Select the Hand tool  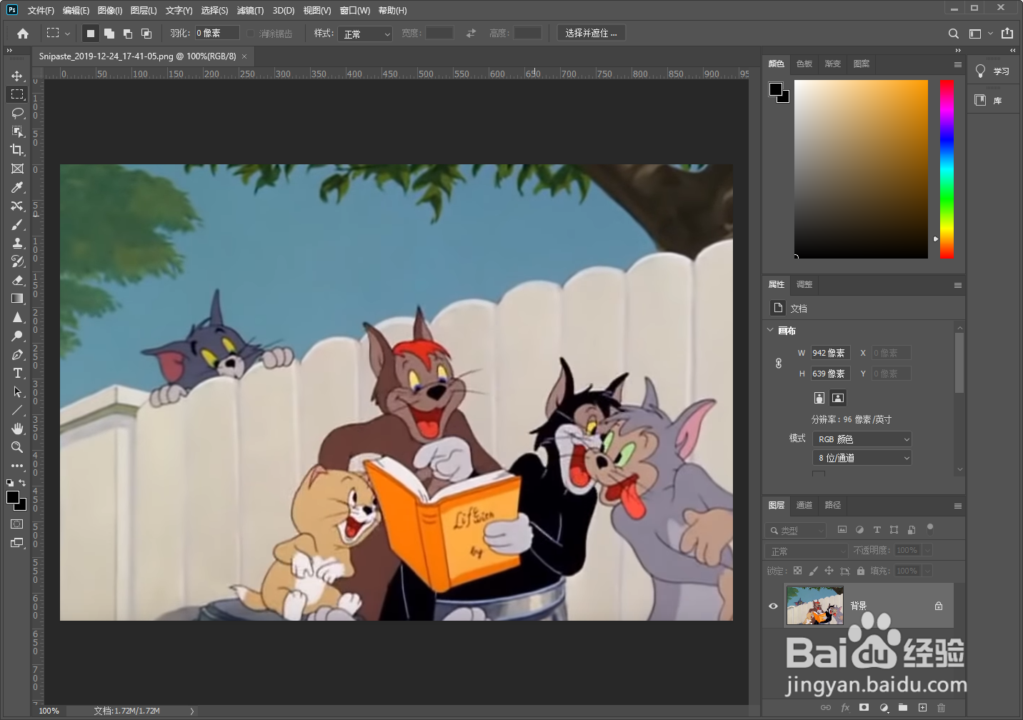click(x=17, y=429)
